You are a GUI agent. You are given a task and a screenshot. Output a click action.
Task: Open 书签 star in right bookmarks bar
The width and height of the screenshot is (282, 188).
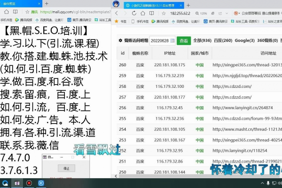pos(121,22)
